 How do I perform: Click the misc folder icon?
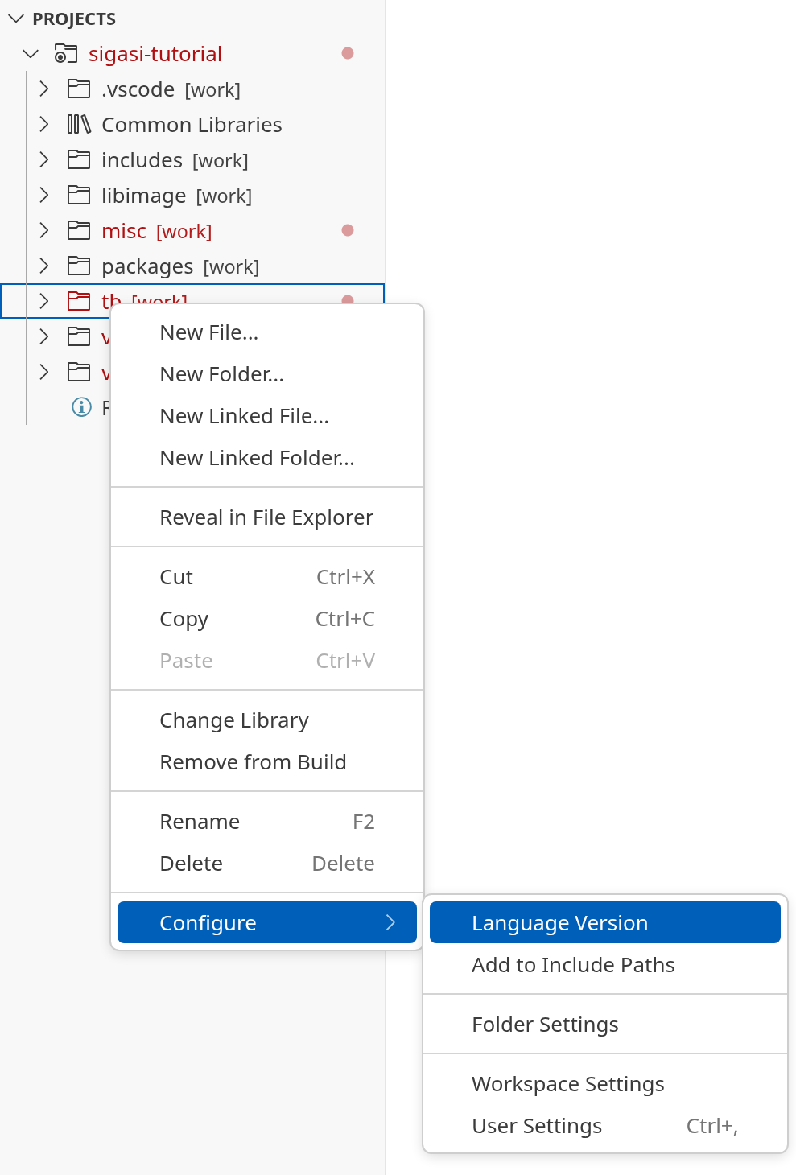pos(78,231)
